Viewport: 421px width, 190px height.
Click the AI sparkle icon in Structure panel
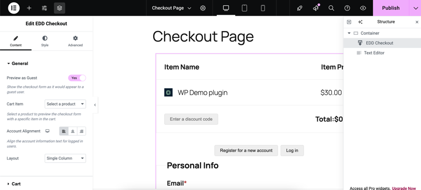point(360,22)
